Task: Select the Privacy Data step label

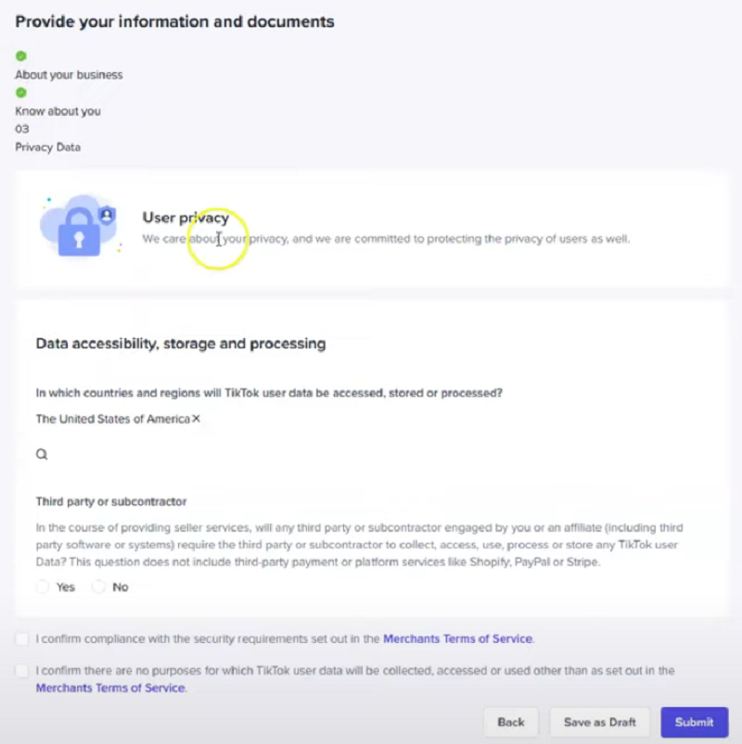Action: point(48,147)
